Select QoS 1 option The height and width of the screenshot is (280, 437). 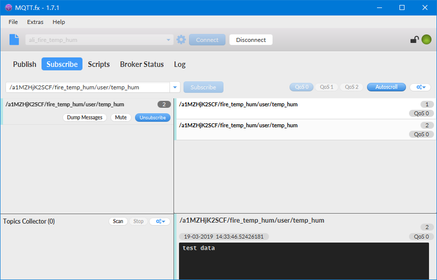click(x=326, y=87)
